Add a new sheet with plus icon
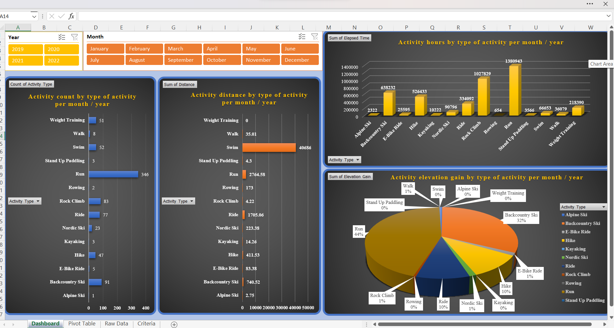The height and width of the screenshot is (328, 614). tap(174, 324)
